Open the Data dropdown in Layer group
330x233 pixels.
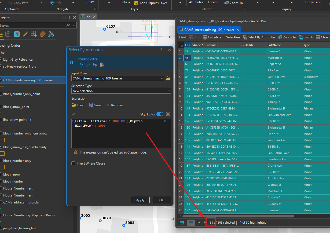[x=125, y=2]
